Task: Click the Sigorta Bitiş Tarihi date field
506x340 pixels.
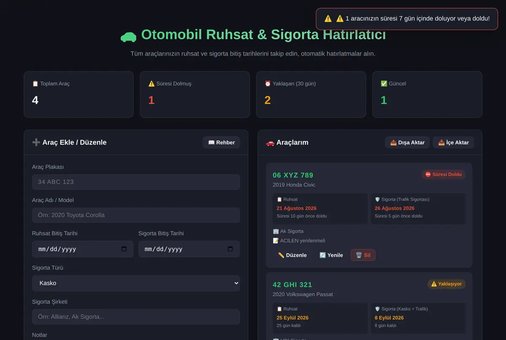Action: [189, 249]
